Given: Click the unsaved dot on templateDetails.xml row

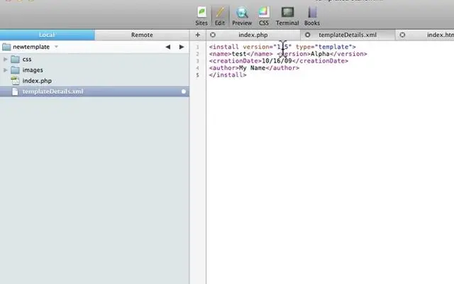Looking at the screenshot, I should coord(184,92).
